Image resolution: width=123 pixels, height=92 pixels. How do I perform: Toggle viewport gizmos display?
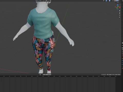tap(106, 1)
